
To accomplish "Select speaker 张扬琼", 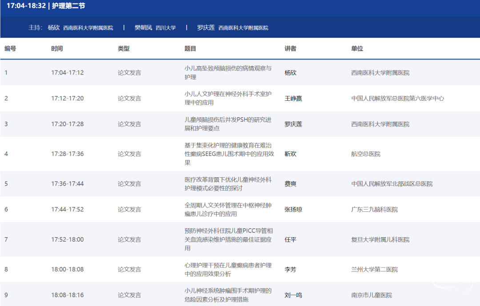I will (x=293, y=210).
